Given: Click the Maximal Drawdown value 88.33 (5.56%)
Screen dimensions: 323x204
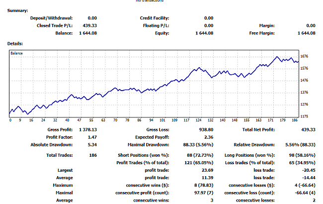Looking at the screenshot, I should 198,145.
